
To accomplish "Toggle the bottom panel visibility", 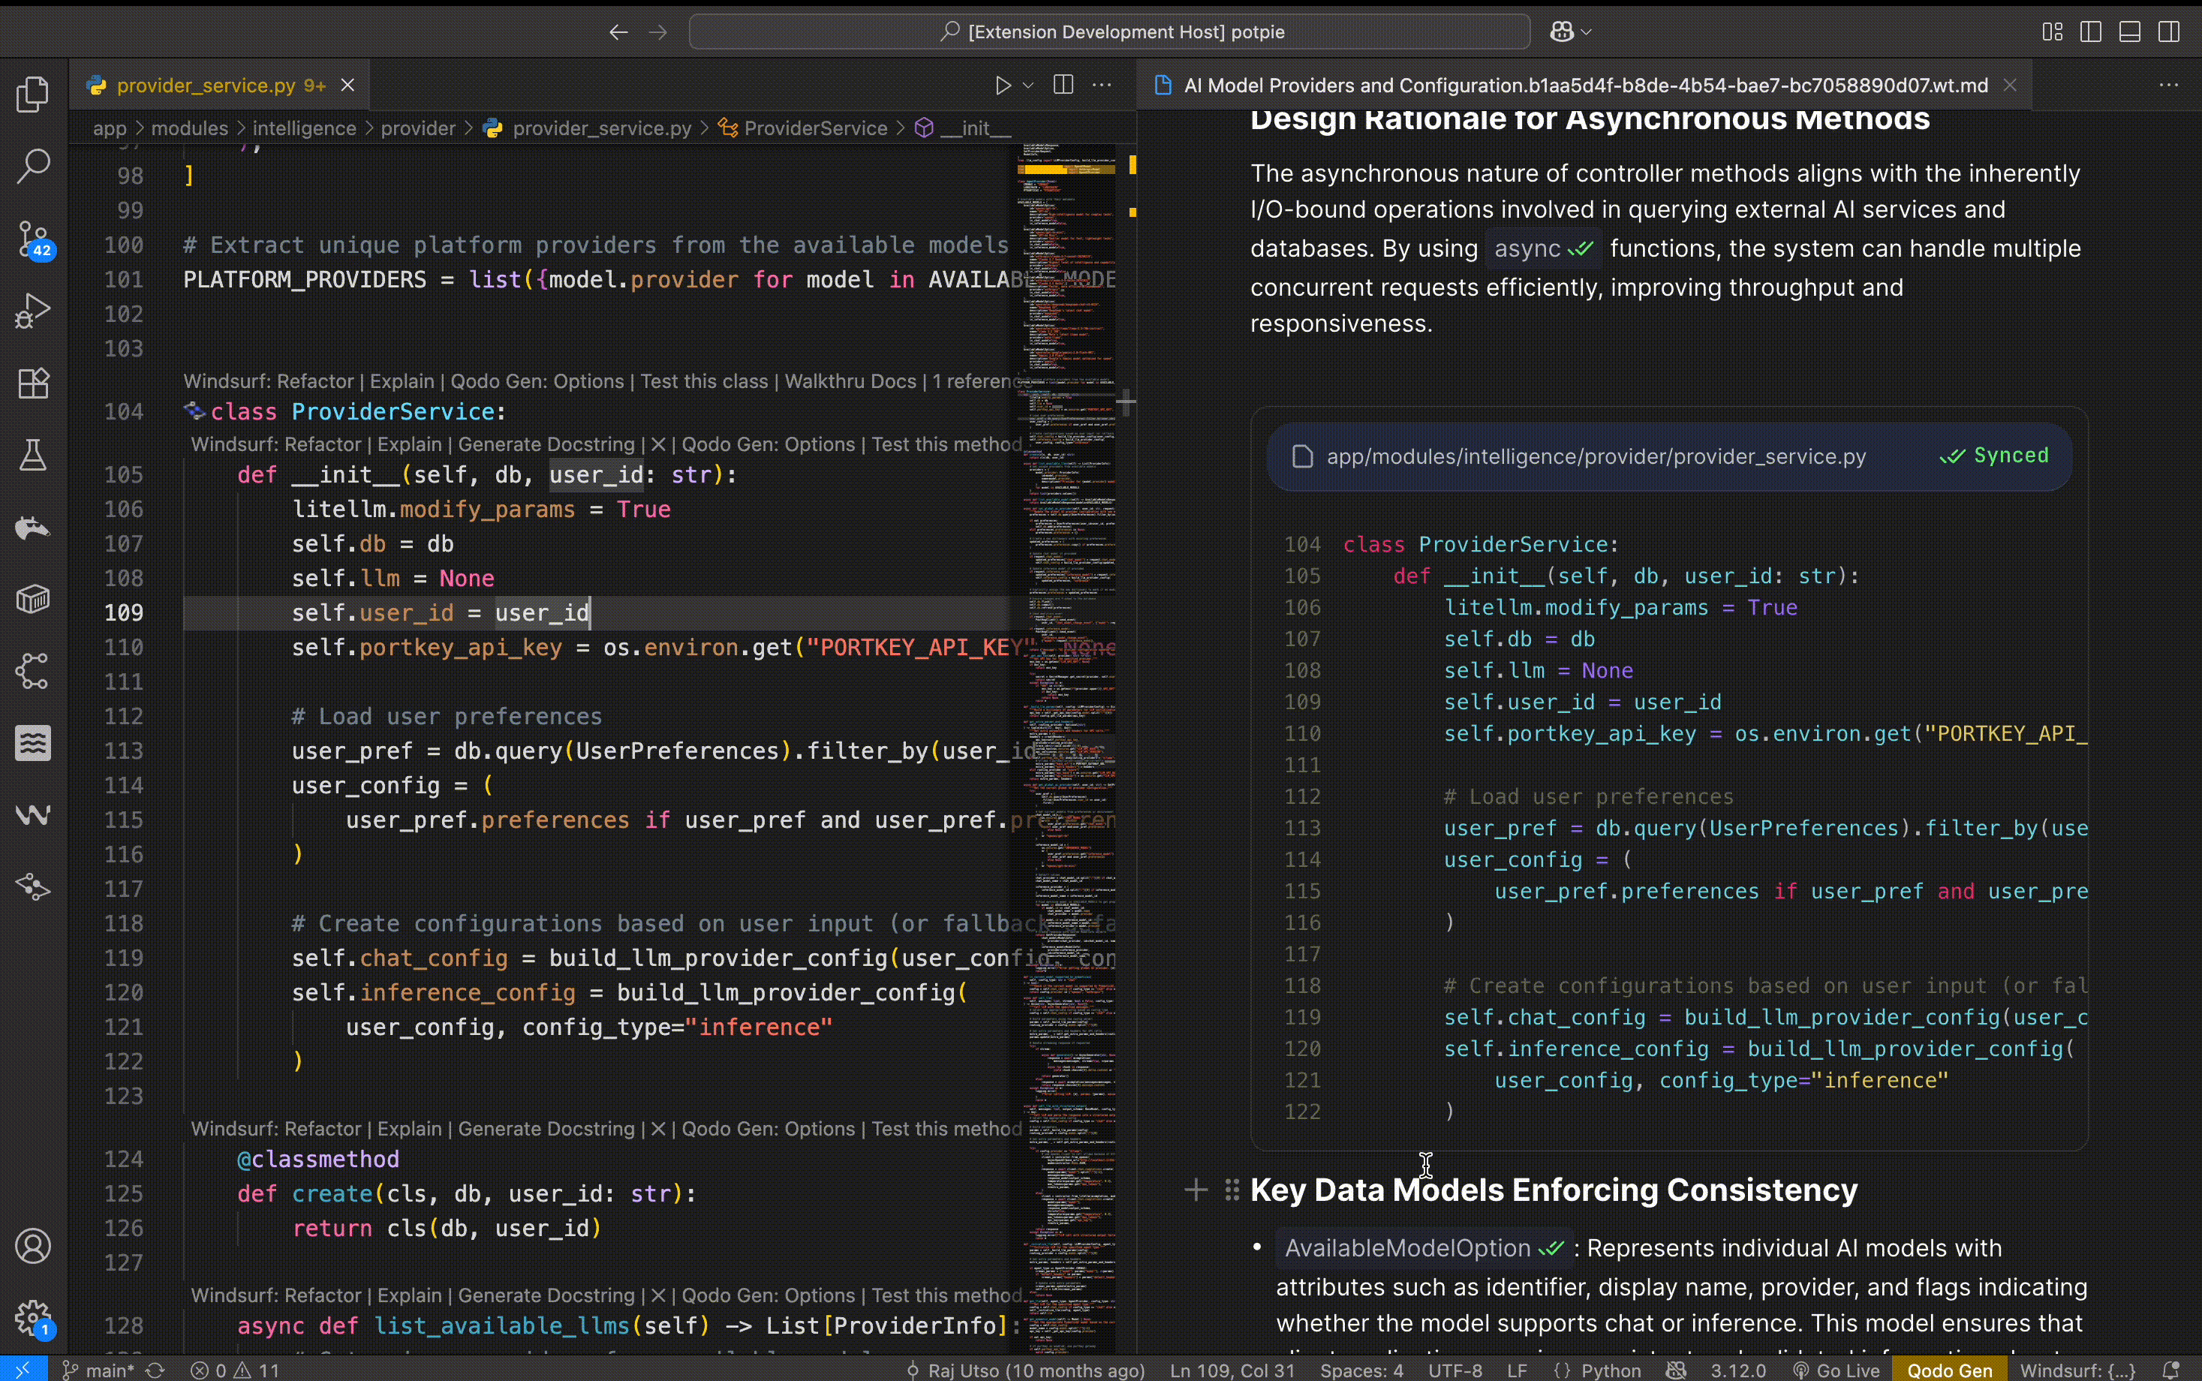I will click(2130, 32).
